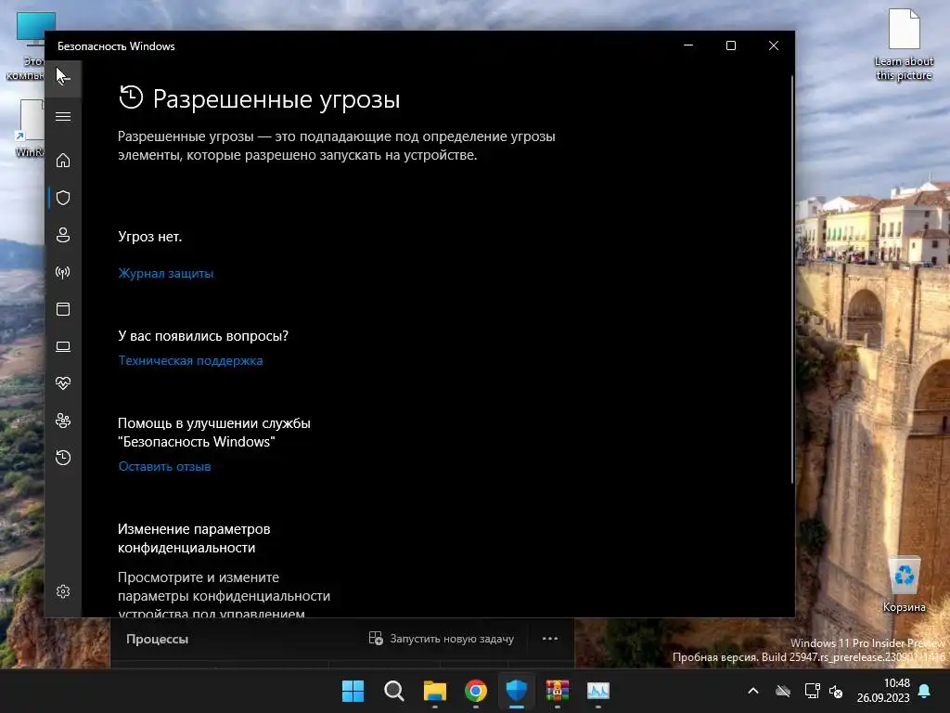Select the Разрешенные угрозы page heading

(x=276, y=98)
